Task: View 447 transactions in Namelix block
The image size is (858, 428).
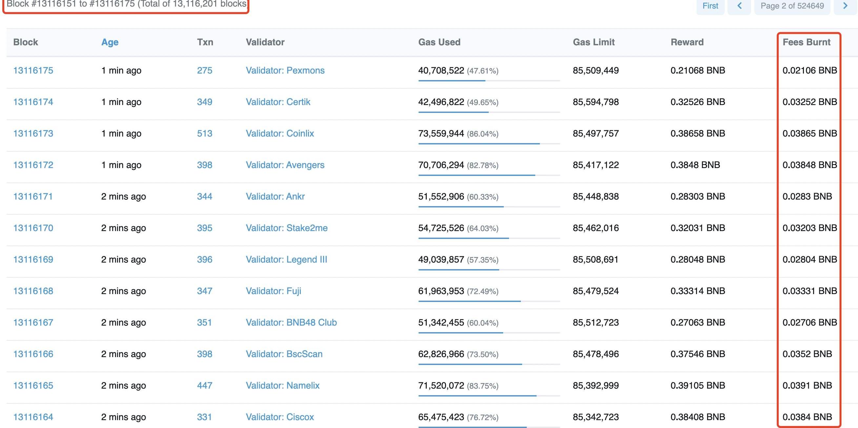Action: pyautogui.click(x=205, y=385)
